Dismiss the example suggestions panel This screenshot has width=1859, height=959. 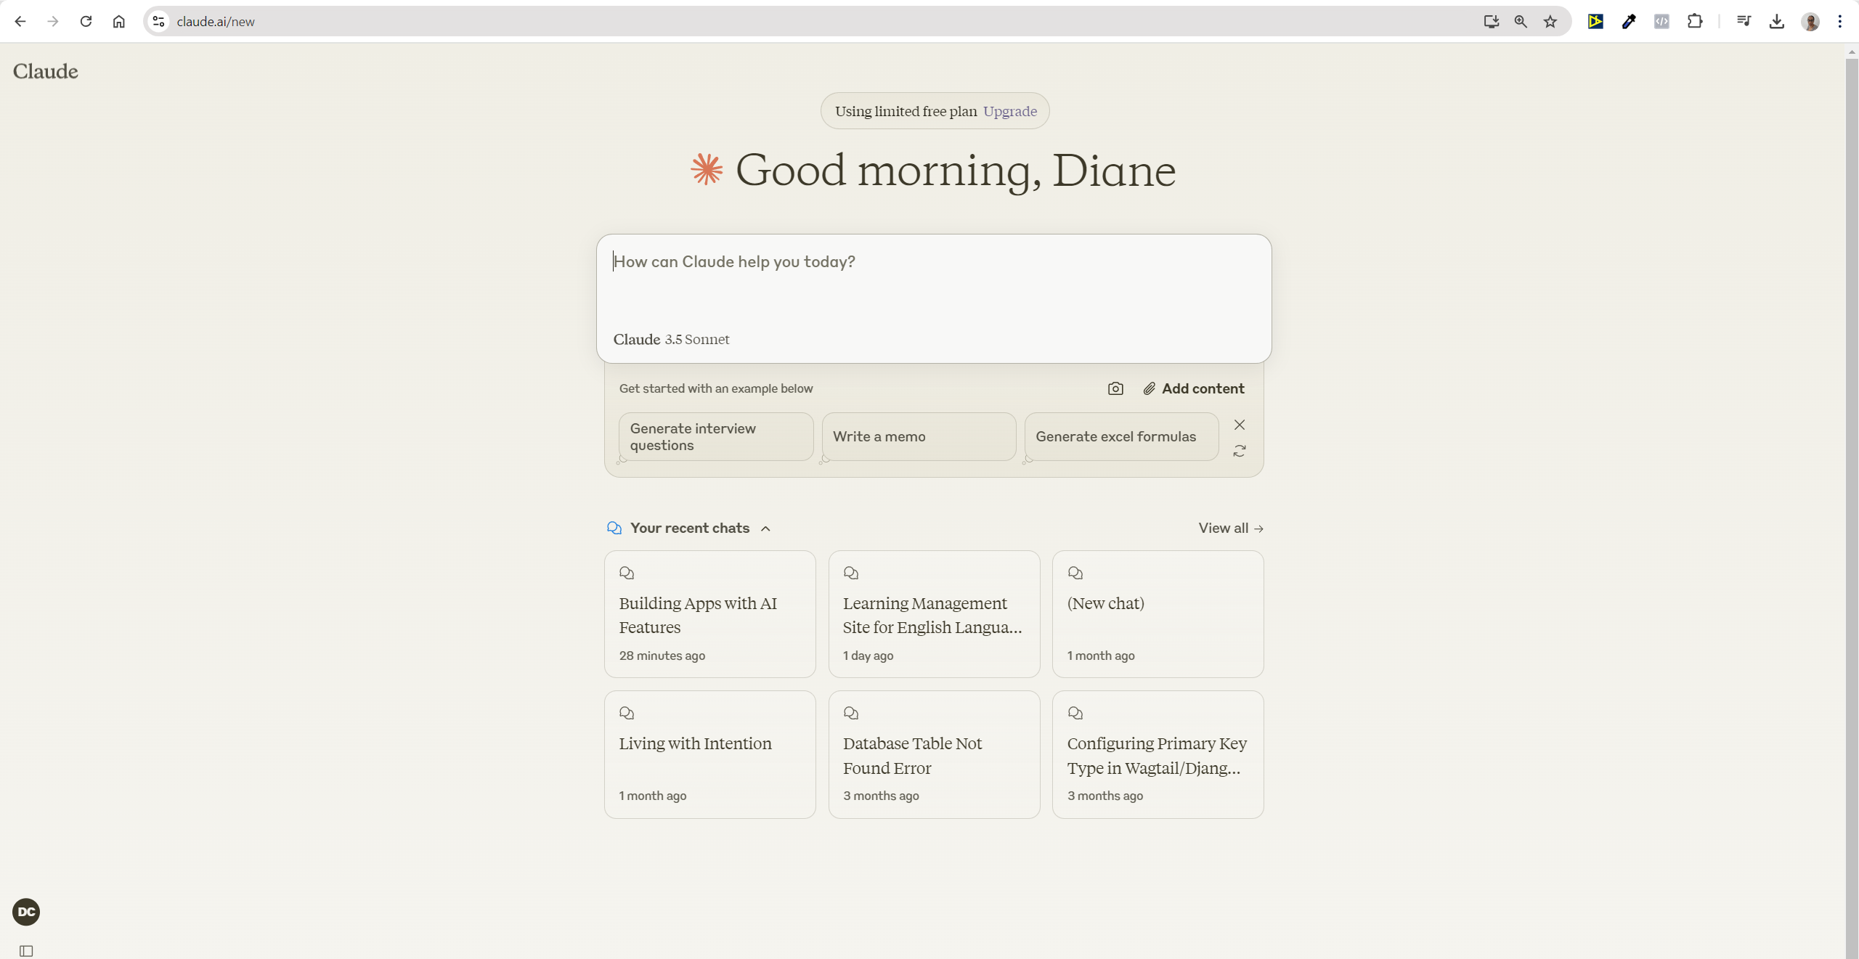(1240, 425)
